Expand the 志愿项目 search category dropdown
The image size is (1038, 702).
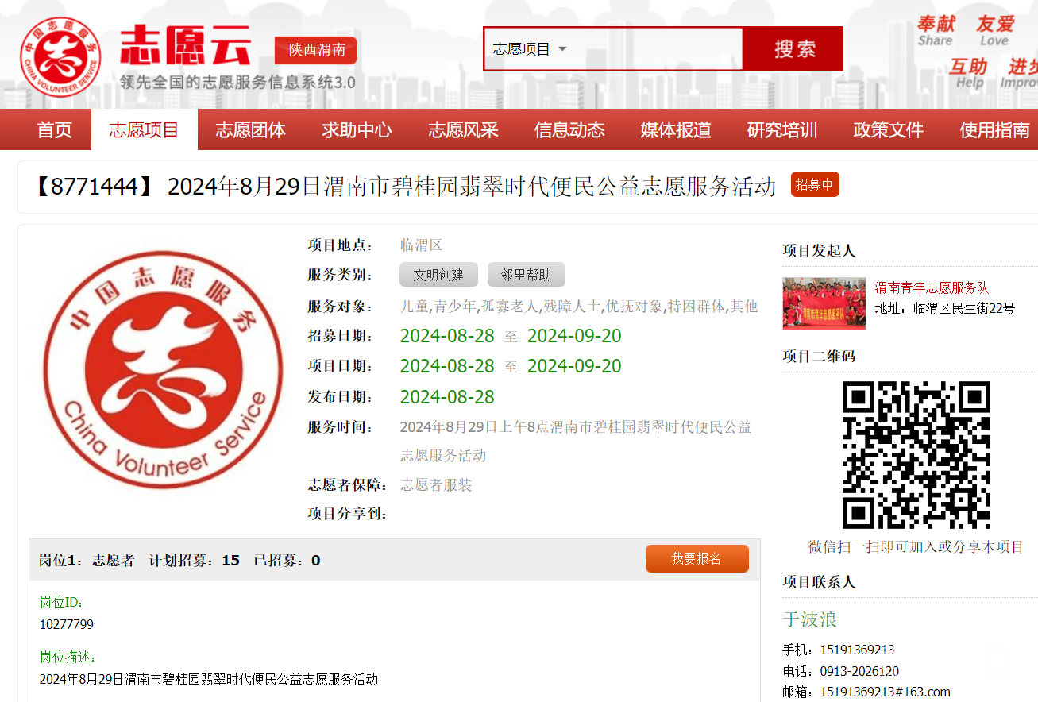[x=530, y=49]
